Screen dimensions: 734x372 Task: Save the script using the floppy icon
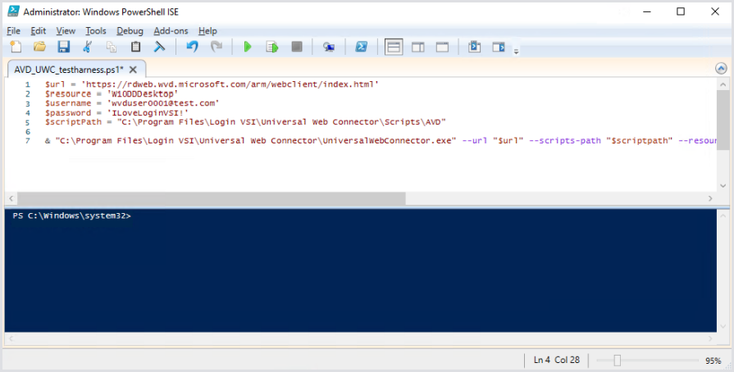click(x=63, y=48)
